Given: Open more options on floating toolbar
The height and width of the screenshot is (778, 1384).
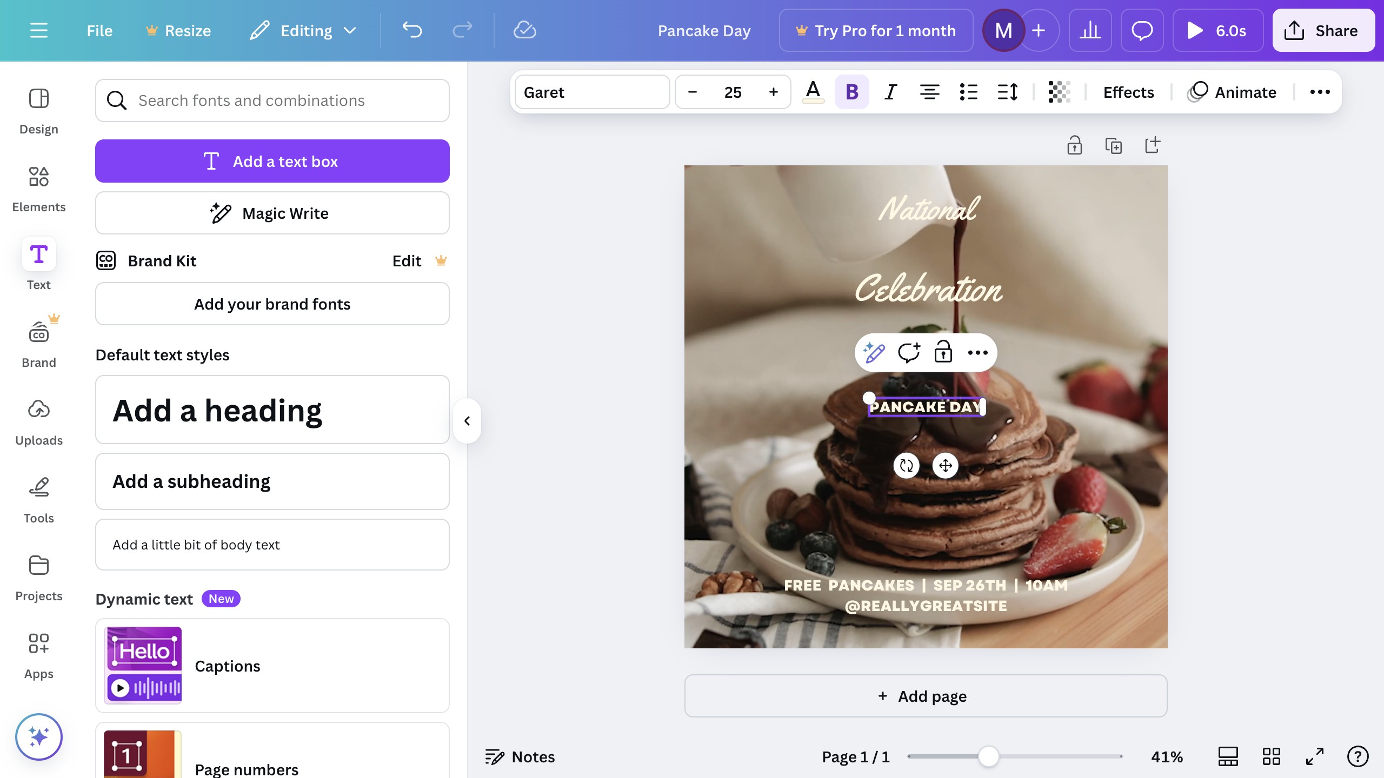Looking at the screenshot, I should (978, 352).
